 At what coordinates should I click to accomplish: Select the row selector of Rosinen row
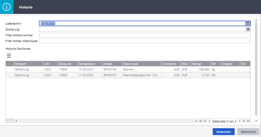click(x=10, y=69)
